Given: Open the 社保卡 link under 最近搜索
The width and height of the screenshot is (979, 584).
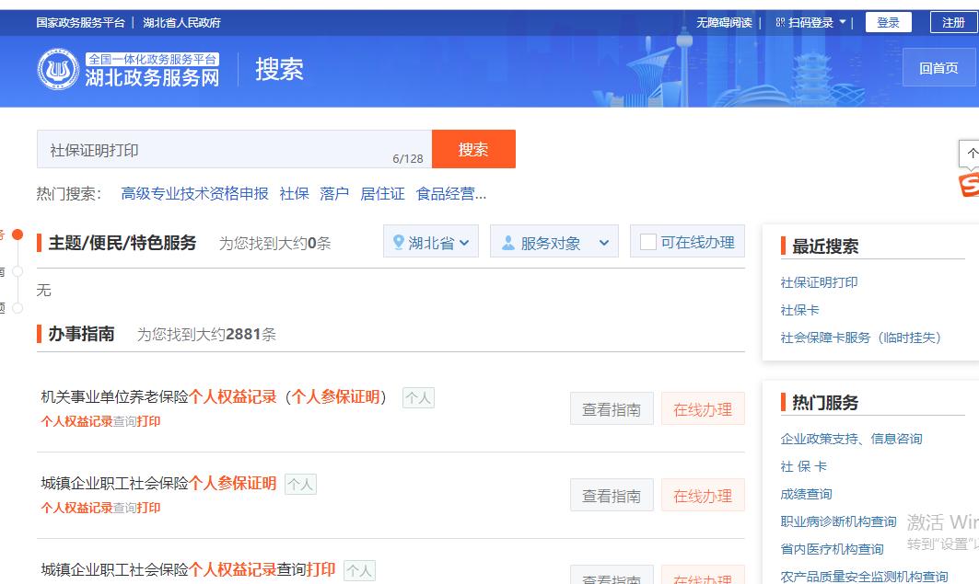Looking at the screenshot, I should (798, 309).
